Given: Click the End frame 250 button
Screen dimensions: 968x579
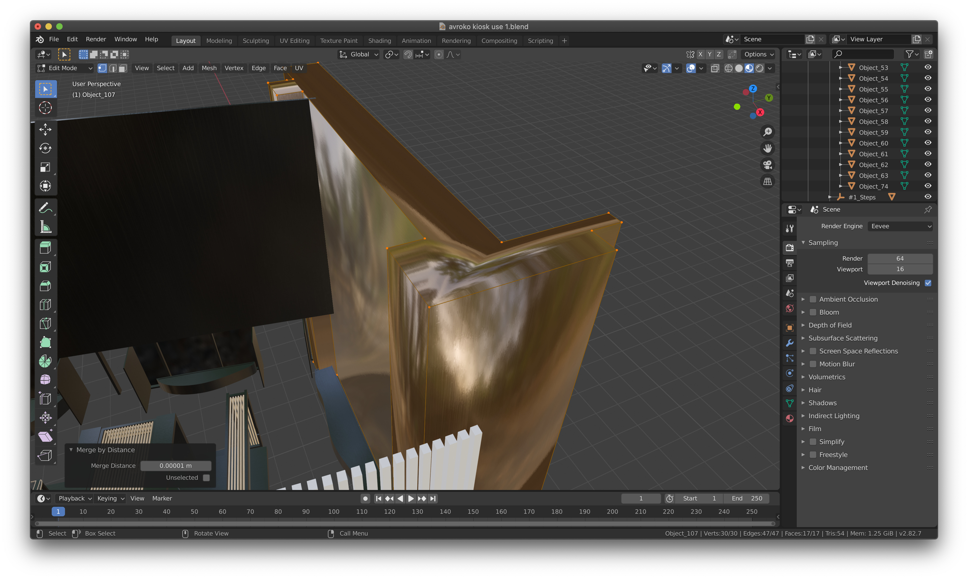Looking at the screenshot, I should click(x=747, y=498).
